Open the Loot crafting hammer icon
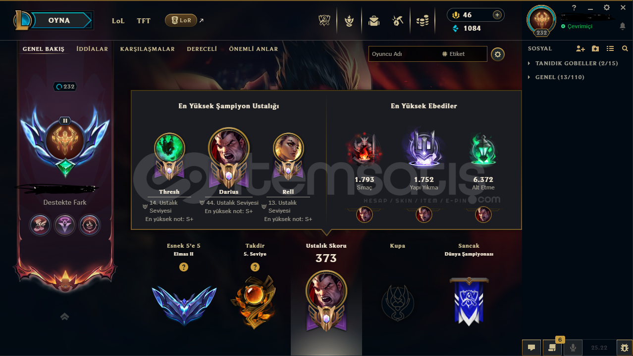The height and width of the screenshot is (356, 633). point(398,21)
